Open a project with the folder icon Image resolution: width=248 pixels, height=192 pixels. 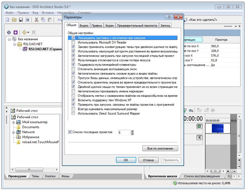pyautogui.click(x=14, y=20)
